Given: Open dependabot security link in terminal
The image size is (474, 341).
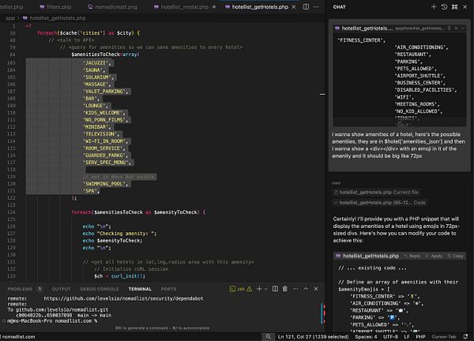Looking at the screenshot, I should 123,298.
